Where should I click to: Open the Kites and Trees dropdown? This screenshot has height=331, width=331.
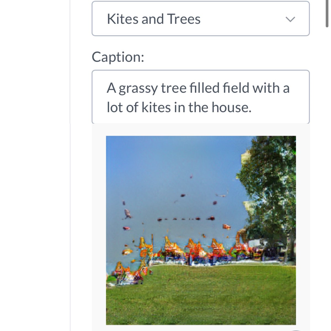(201, 19)
